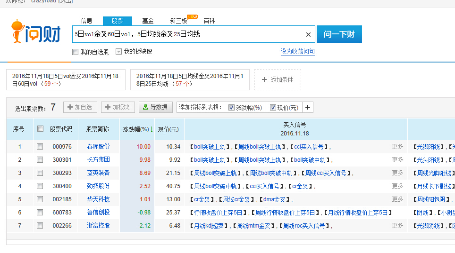Click the 问财 logo icon
Viewport: 455px width, 253px height.
point(36,32)
